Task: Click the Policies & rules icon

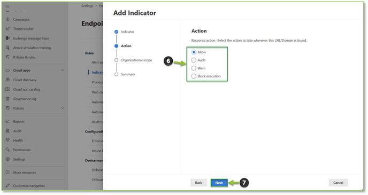Action: [7, 57]
